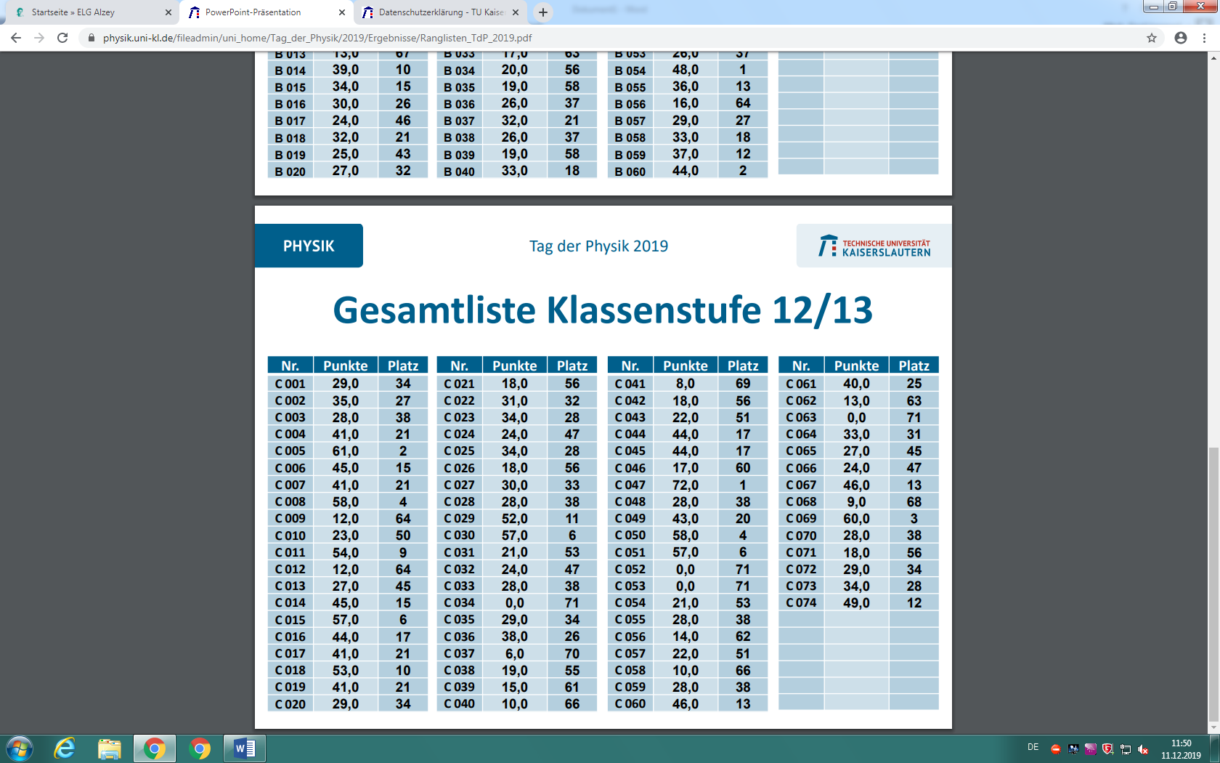The height and width of the screenshot is (763, 1220).
Task: Click the Tag der Physik 2019 title
Action: [x=598, y=246]
